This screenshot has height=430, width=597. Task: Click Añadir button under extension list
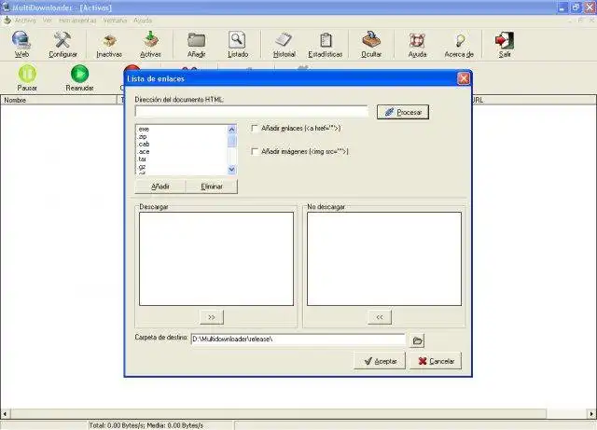pyautogui.click(x=160, y=187)
